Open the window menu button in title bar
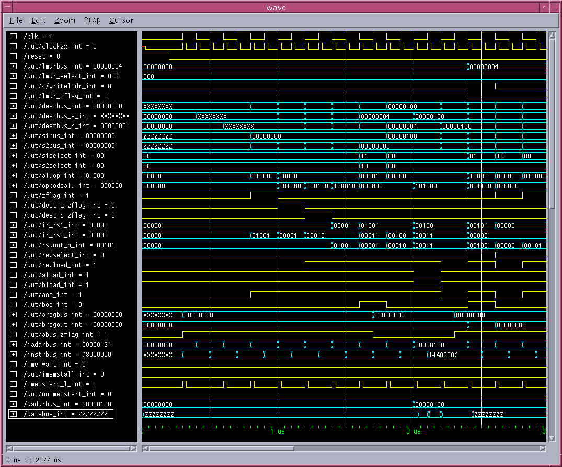This screenshot has width=562, height=467. pos(7,7)
